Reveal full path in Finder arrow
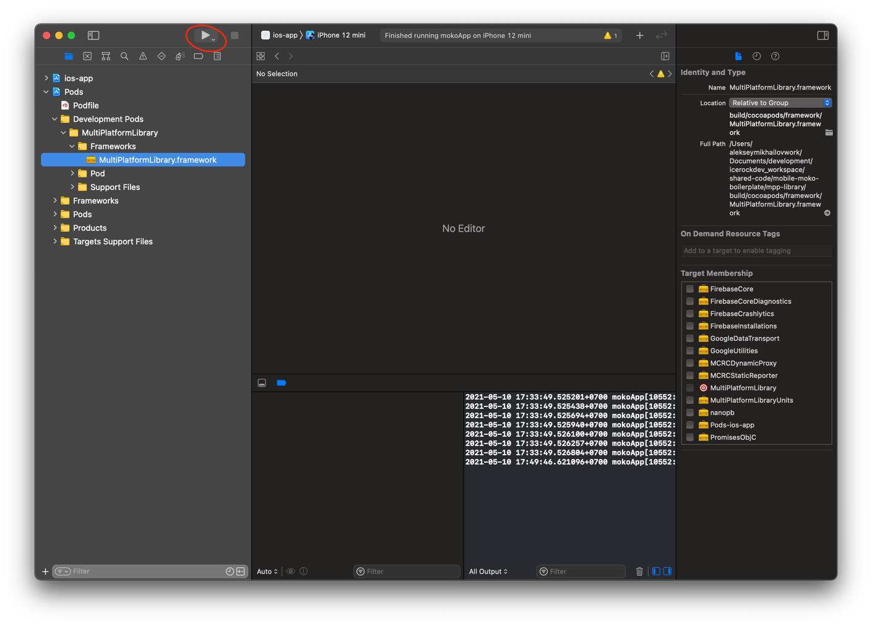Image resolution: width=872 pixels, height=626 pixels. coord(827,213)
